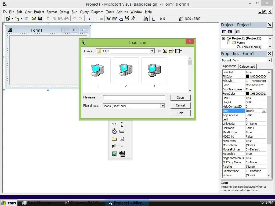Image resolution: width=275 pixels, height=206 pixels.
Task: Select the DriveListBox control in toolbox
Action: click(122, 131)
